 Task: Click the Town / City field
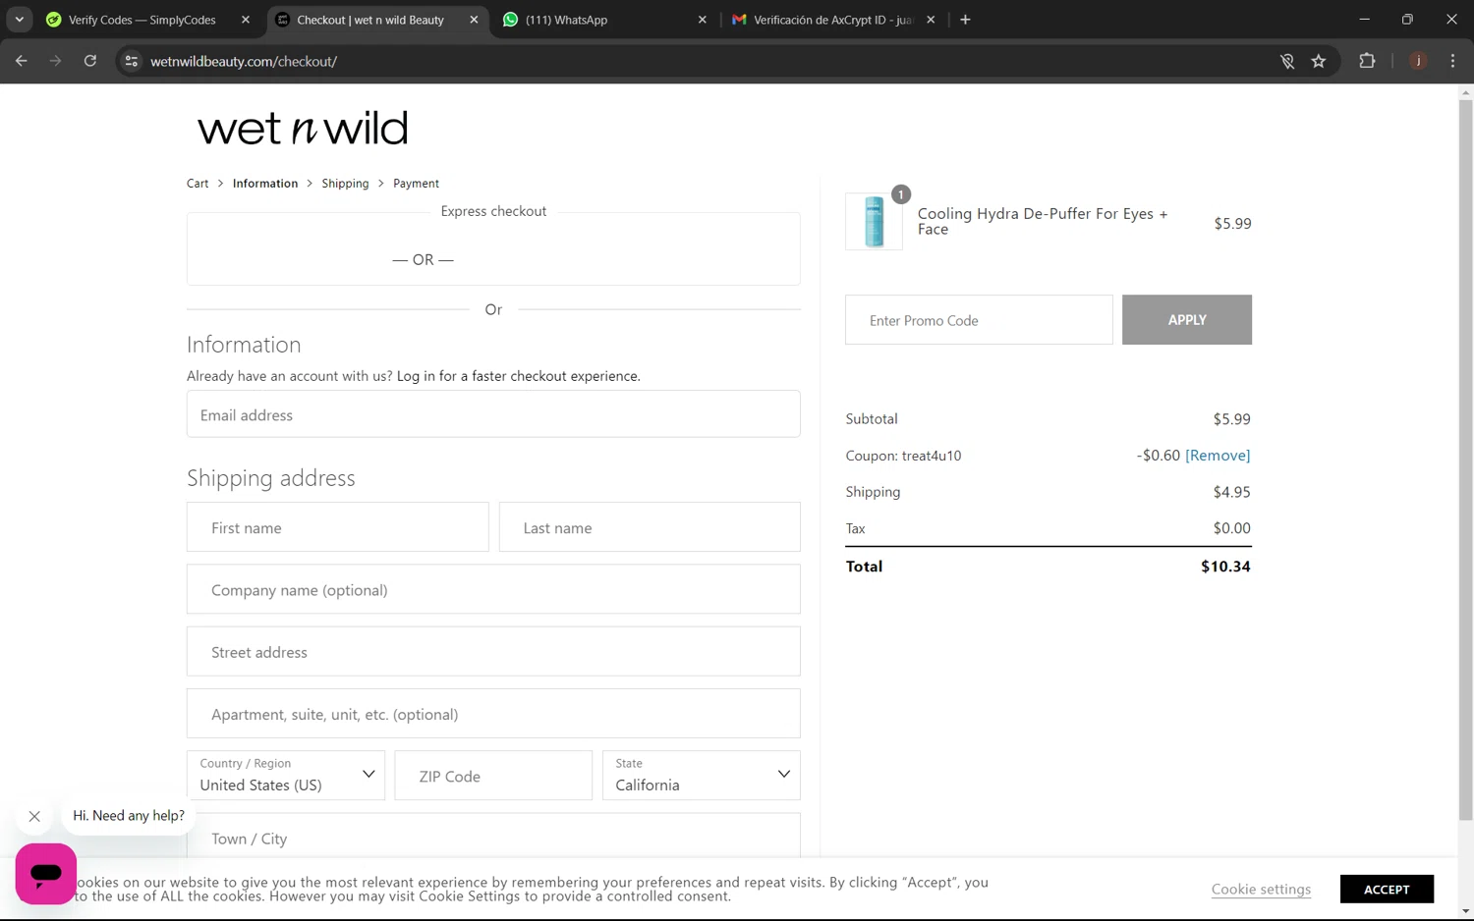(x=493, y=838)
